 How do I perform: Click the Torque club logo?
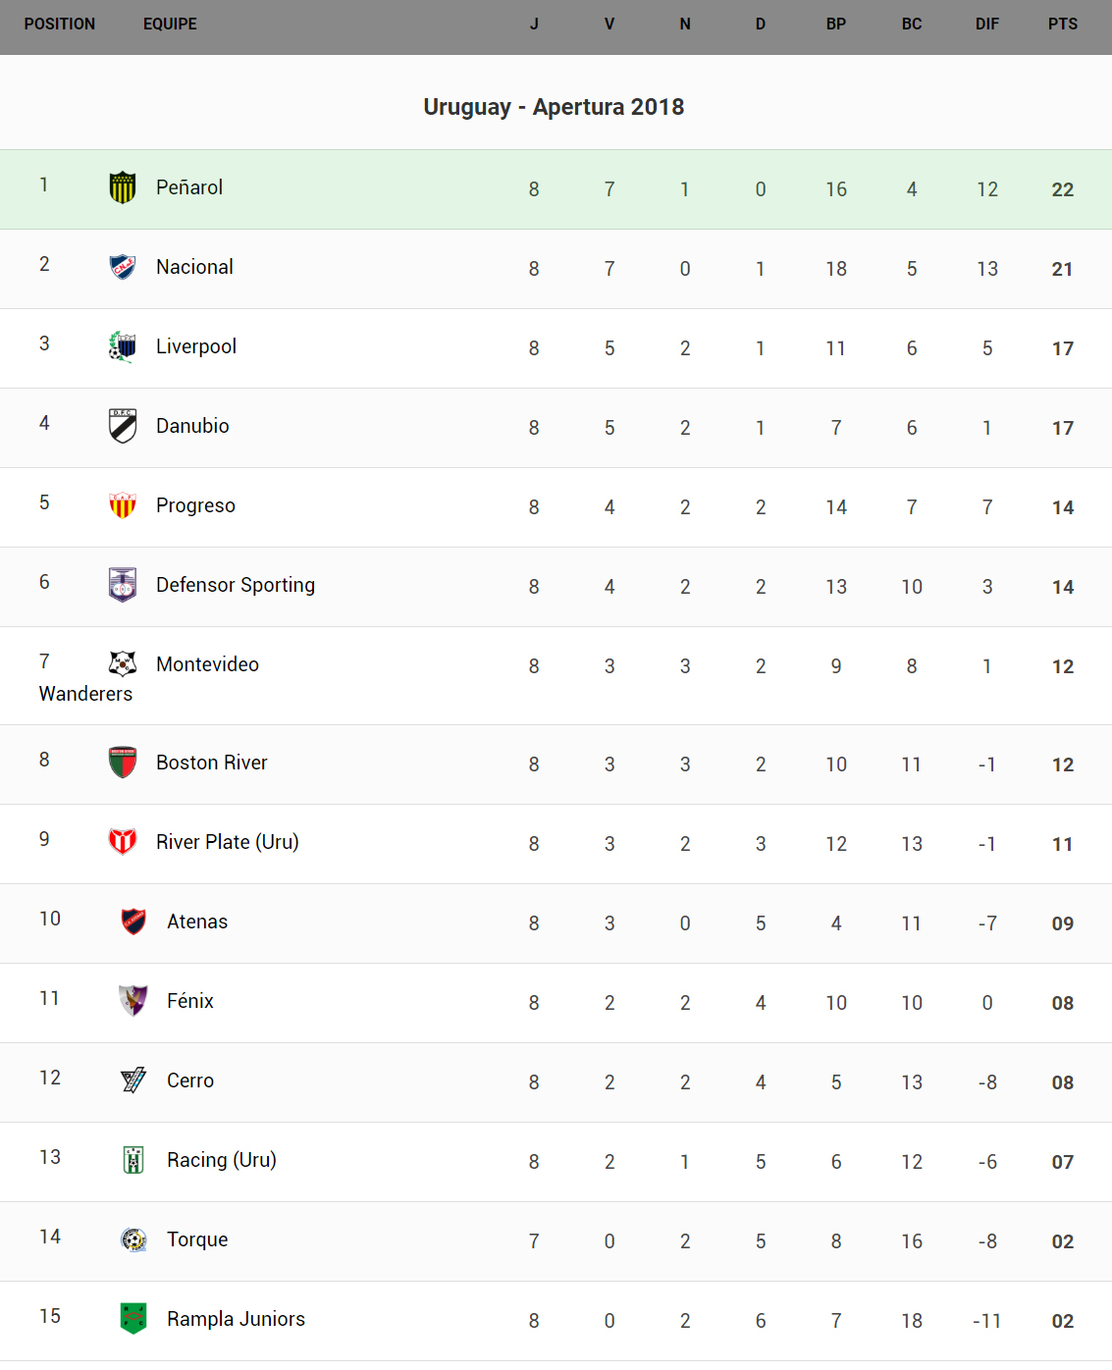coord(133,1239)
